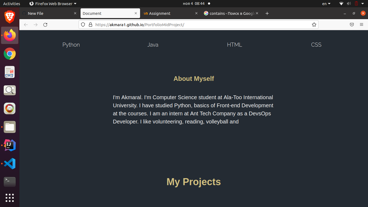Open the clock and calendar panel
368x207 pixels.
tap(194, 4)
